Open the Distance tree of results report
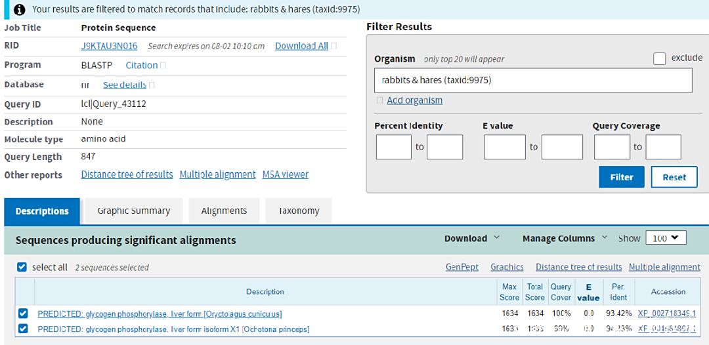Screen dimensions: 709x345 (127, 174)
